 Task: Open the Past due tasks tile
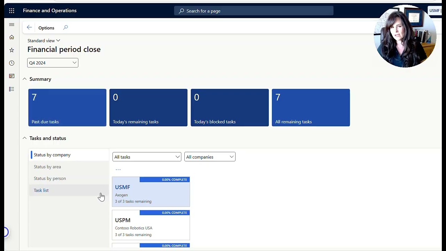(x=67, y=107)
